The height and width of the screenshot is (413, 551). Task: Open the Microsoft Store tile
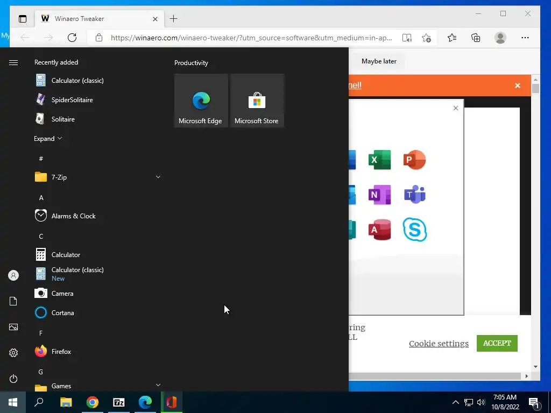point(257,101)
